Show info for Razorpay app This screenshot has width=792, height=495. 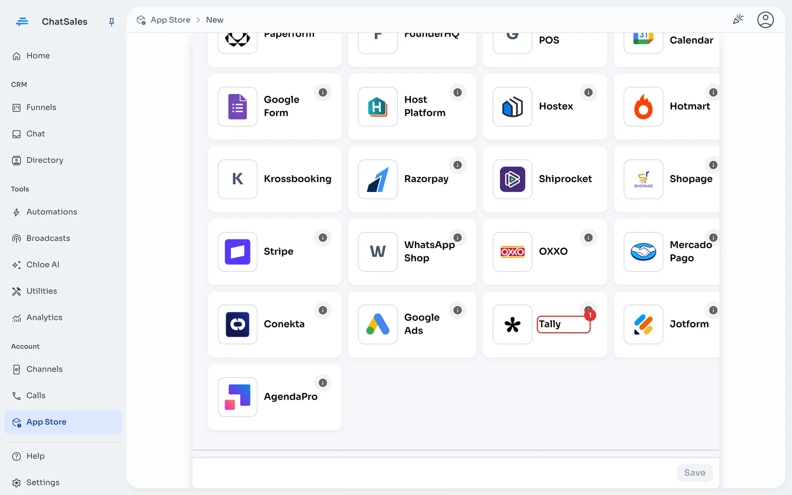[x=457, y=165]
